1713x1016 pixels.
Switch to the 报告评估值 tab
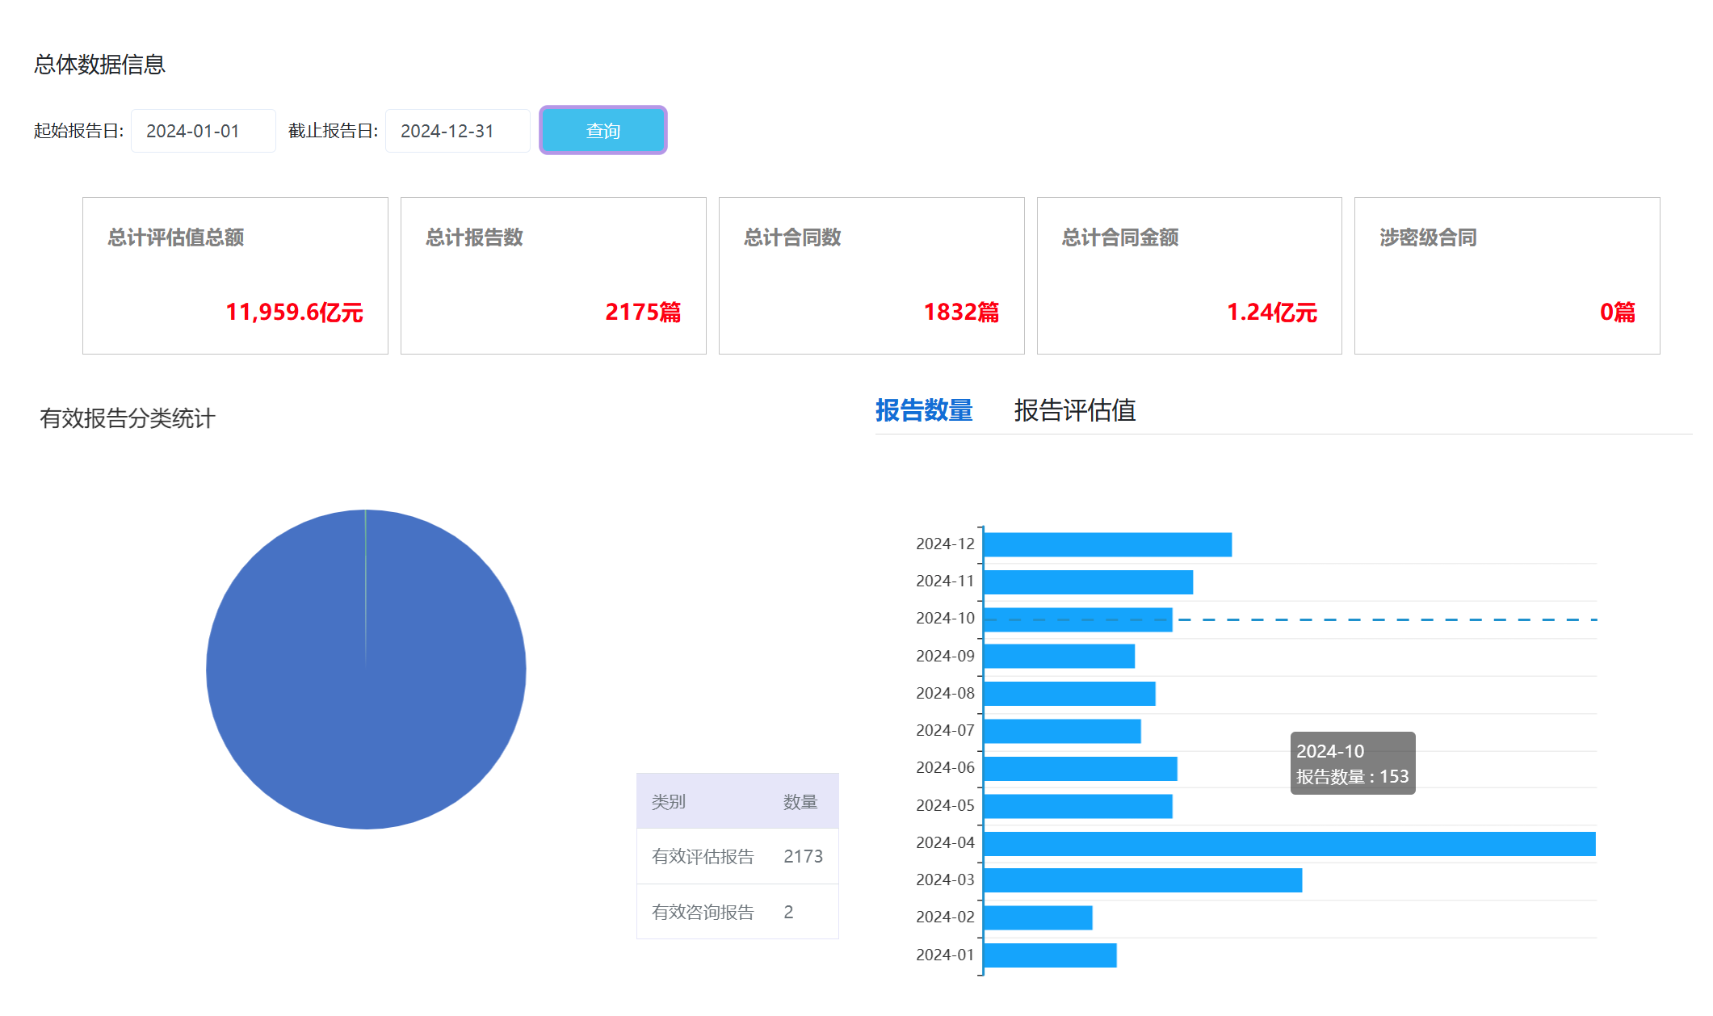click(1074, 410)
